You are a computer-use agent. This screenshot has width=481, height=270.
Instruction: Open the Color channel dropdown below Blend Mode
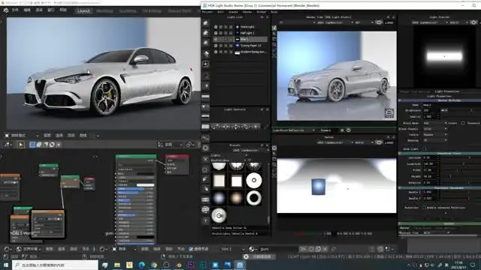434,129
